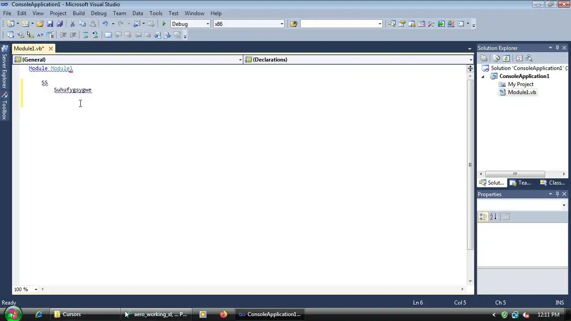Viewport: 571px width, 321px height.
Task: Open the Server Explorer side tab
Action: point(4,67)
